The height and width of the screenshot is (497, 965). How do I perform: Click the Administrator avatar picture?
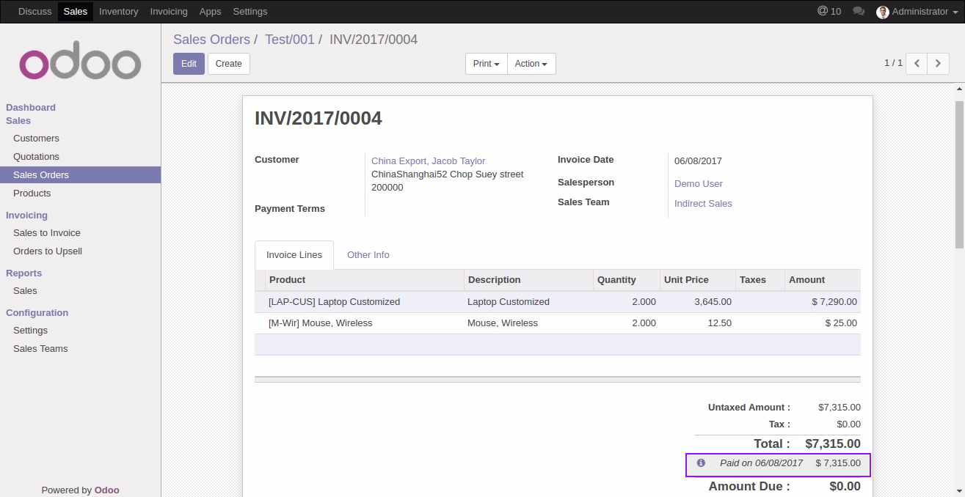(883, 12)
